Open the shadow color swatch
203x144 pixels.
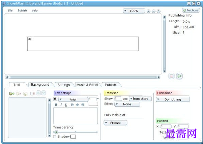click(73, 137)
